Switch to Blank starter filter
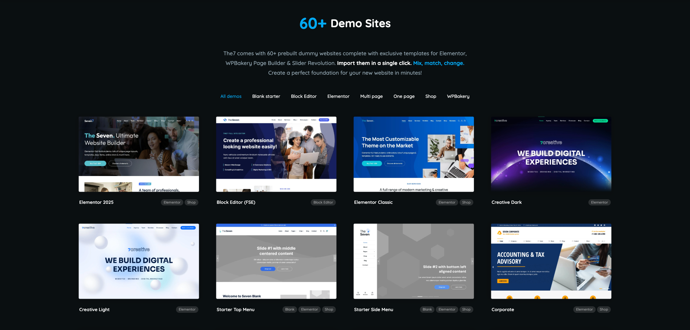 coord(266,96)
